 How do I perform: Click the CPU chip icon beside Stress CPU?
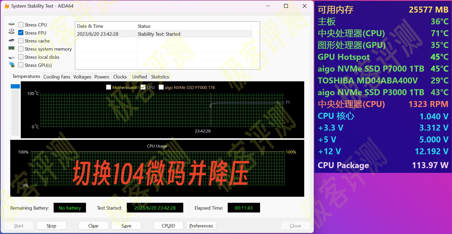12,24
